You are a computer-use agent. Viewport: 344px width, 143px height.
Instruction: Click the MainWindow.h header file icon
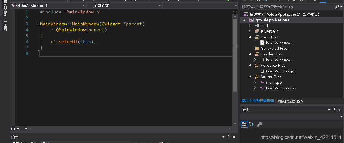coord(262,60)
